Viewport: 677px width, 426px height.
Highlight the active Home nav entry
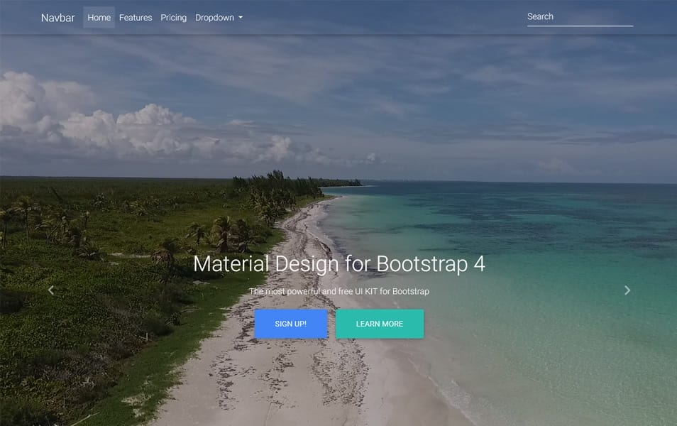pyautogui.click(x=99, y=17)
